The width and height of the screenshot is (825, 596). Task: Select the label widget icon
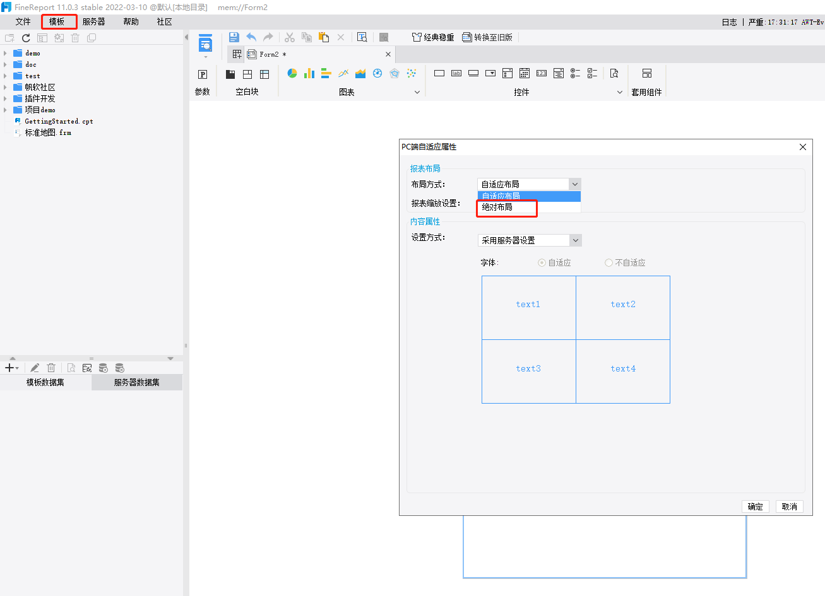point(456,73)
